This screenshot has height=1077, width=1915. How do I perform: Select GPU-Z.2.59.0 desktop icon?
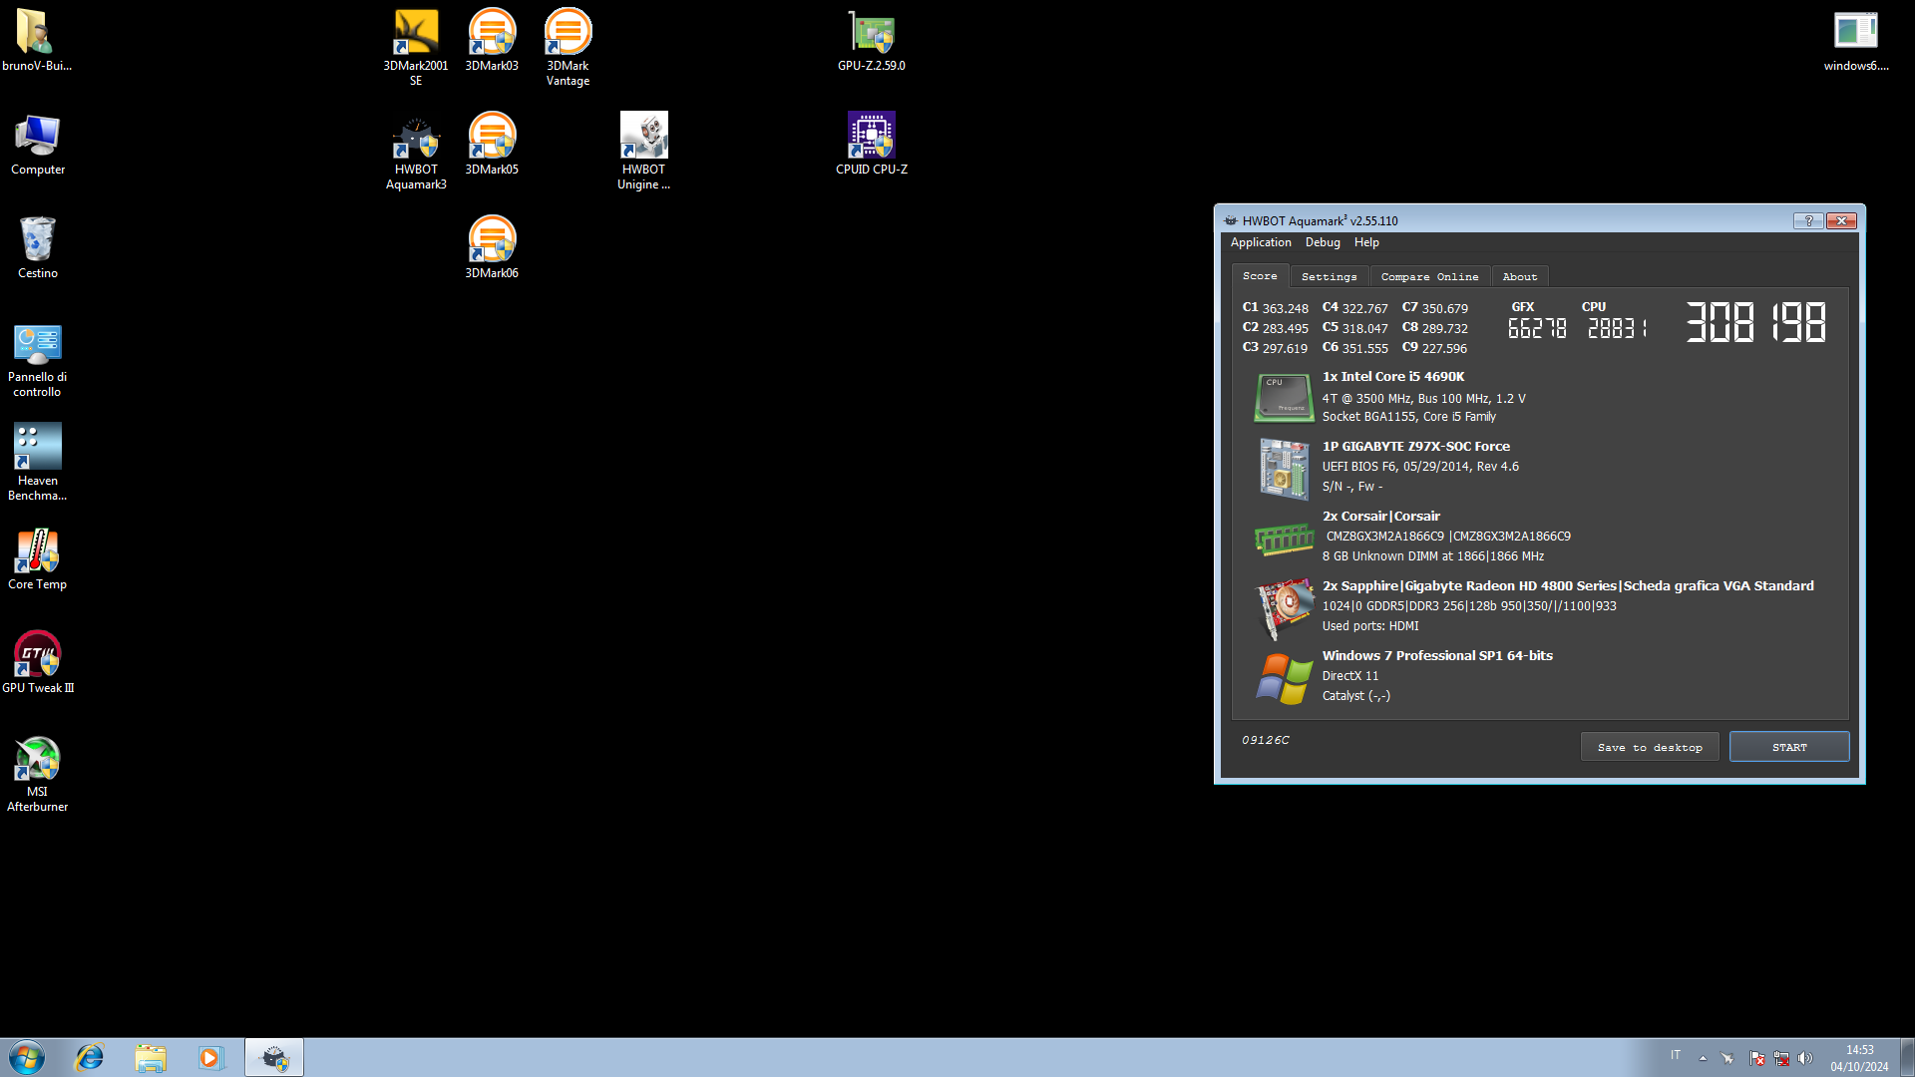[x=871, y=40]
